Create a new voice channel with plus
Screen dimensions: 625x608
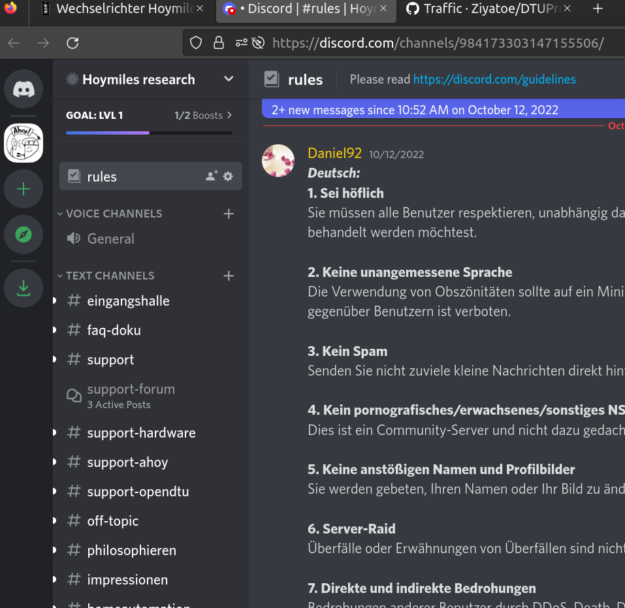click(x=229, y=214)
